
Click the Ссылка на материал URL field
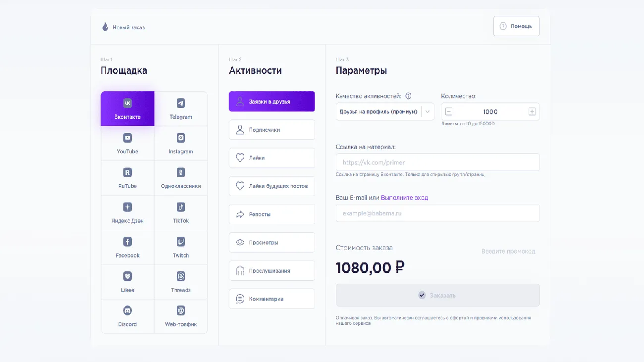coord(437,162)
